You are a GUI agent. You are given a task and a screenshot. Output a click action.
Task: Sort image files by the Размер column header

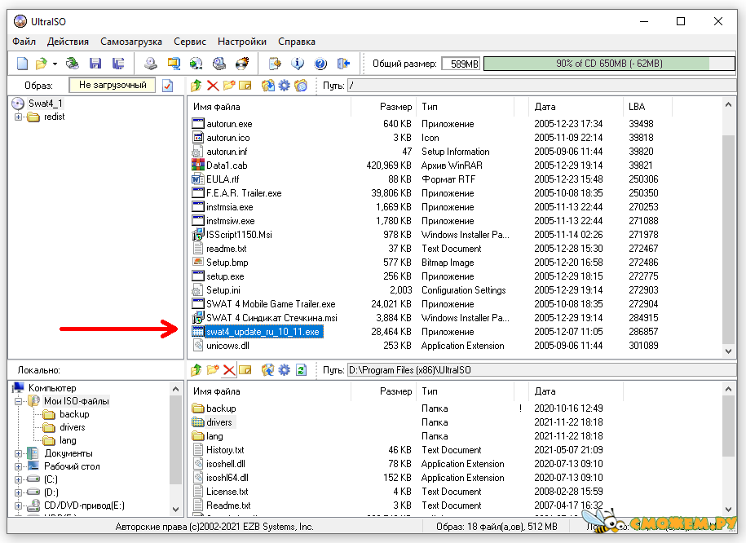(383, 107)
